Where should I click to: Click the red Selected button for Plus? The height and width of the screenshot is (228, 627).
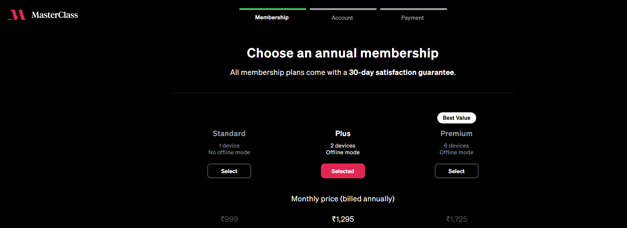[343, 171]
